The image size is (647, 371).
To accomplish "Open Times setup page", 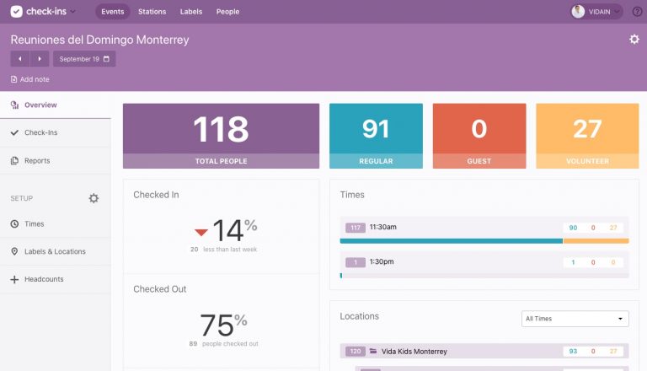I will pos(34,223).
